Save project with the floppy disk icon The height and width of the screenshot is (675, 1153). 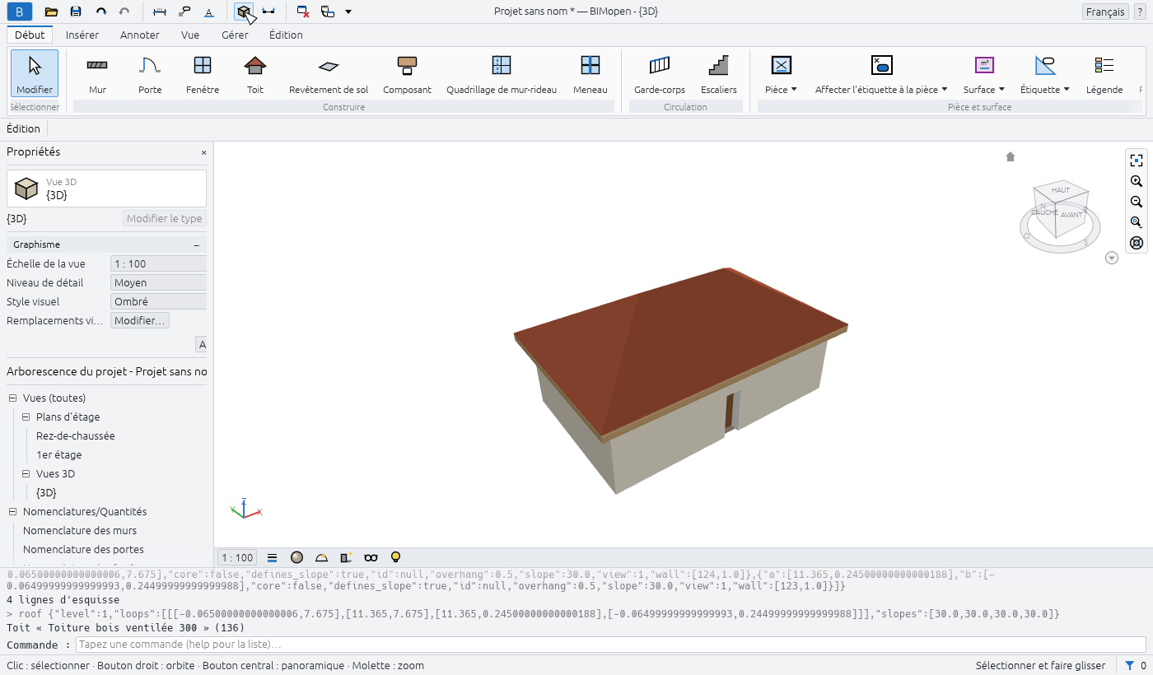click(x=76, y=12)
